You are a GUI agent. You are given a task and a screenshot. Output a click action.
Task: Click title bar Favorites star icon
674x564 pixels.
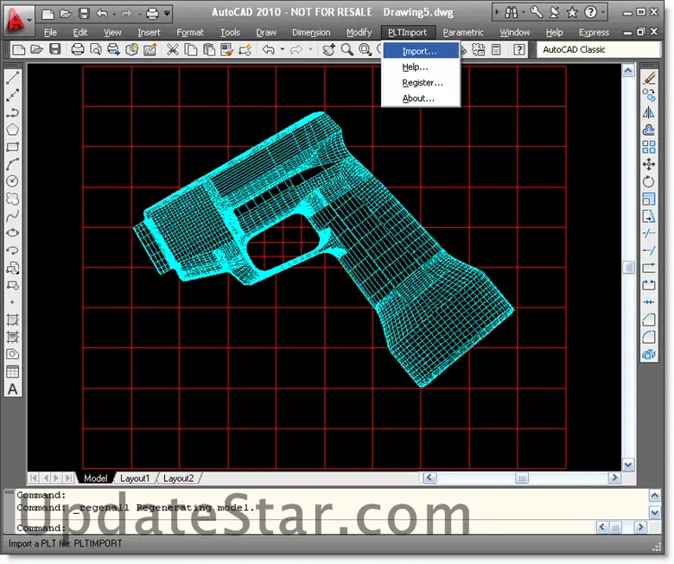pos(572,12)
